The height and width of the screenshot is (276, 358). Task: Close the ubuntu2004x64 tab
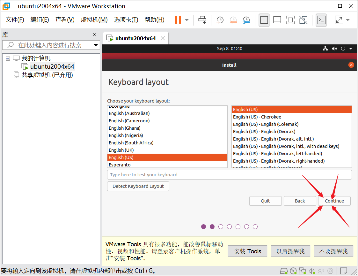(163, 38)
